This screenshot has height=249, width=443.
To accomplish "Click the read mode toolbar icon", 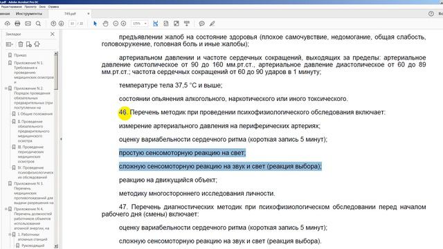I will 187,24.
